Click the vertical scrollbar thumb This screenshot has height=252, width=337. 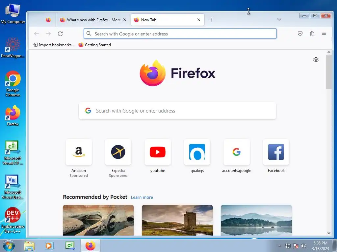[329, 72]
